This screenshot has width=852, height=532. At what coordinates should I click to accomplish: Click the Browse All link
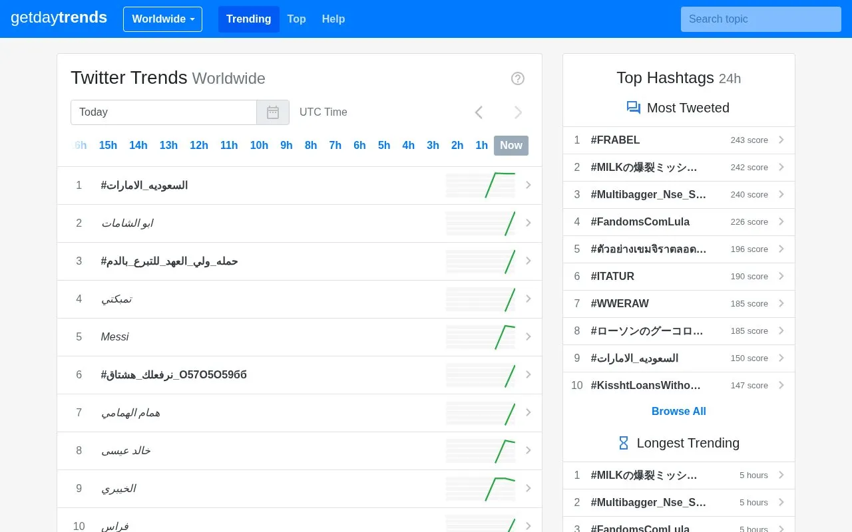[679, 412]
